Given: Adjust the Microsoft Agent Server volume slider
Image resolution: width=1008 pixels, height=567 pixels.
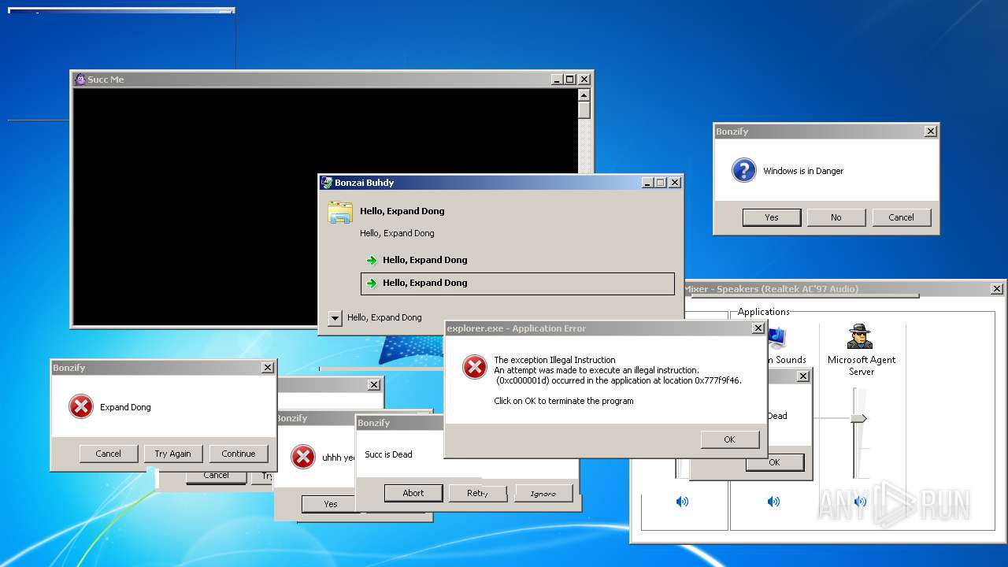Looking at the screenshot, I should click(859, 418).
